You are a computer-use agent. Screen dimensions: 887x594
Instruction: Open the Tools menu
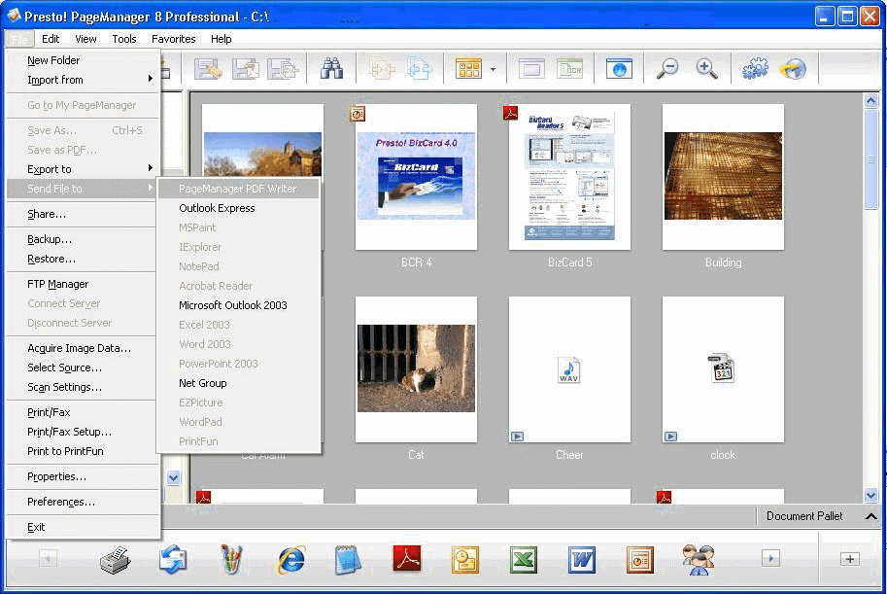124,39
